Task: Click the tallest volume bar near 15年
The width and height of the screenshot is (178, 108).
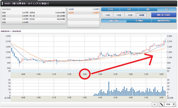Action: [109, 89]
